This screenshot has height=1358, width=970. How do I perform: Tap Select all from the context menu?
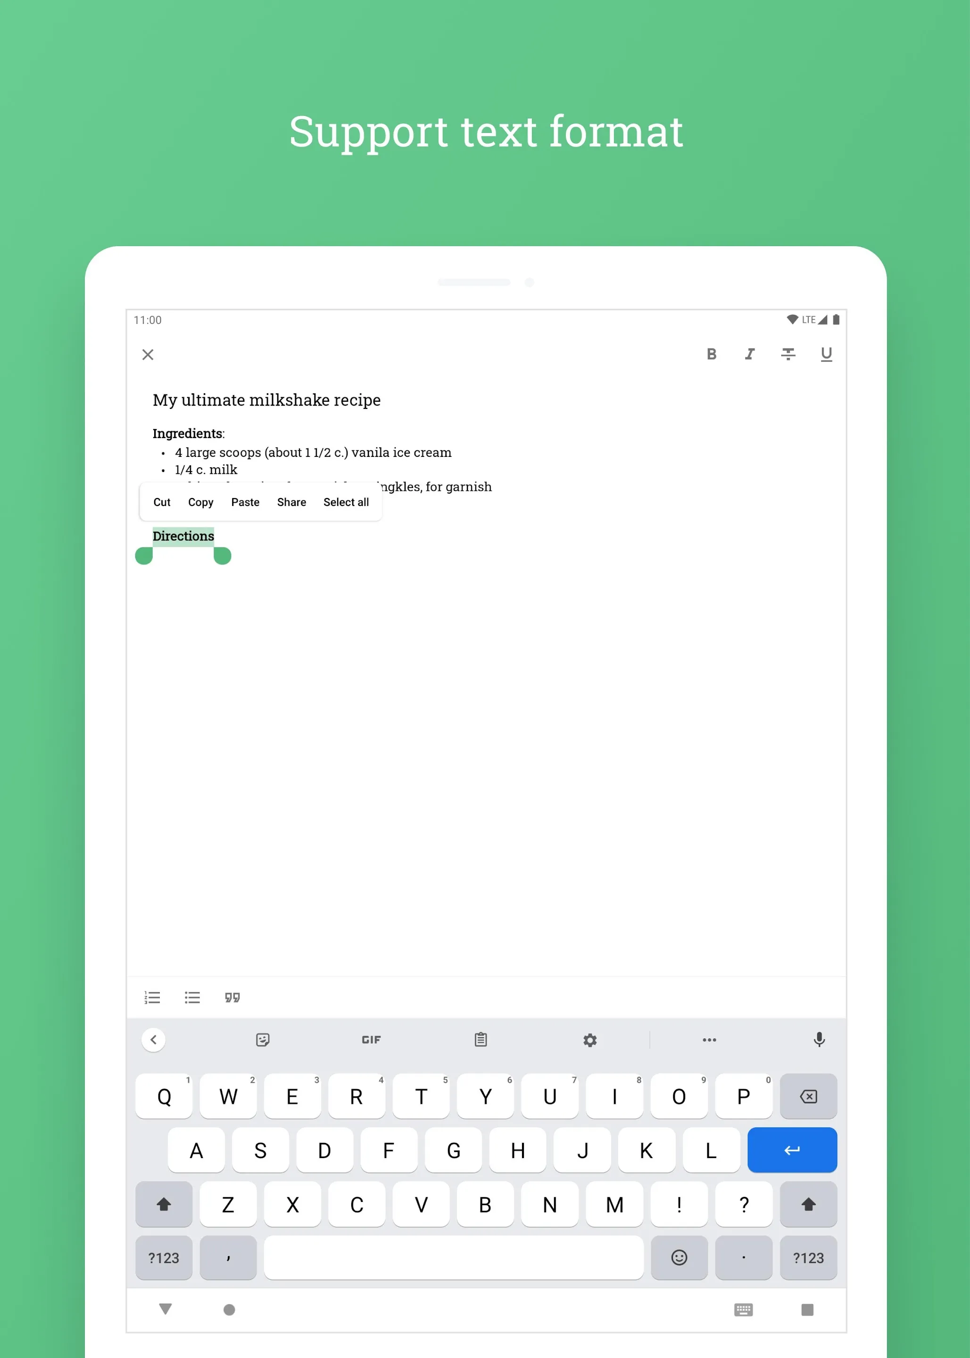[x=345, y=502]
